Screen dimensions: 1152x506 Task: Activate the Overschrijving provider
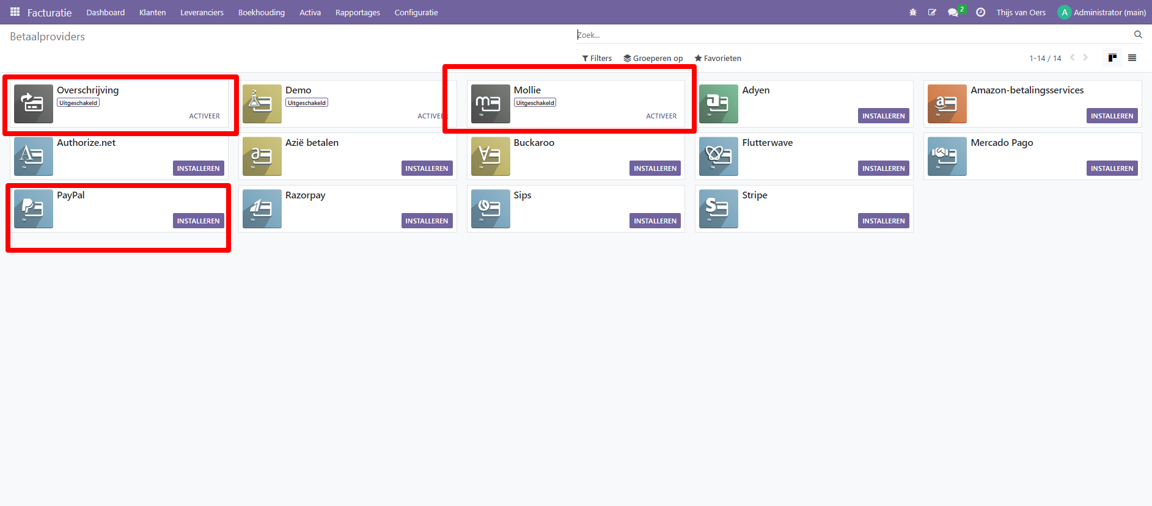[x=204, y=116]
